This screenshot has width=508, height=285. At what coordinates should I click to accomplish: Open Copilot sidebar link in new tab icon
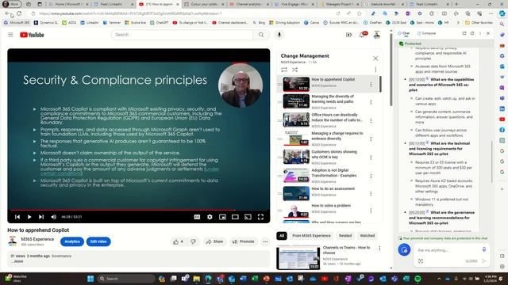click(x=464, y=33)
